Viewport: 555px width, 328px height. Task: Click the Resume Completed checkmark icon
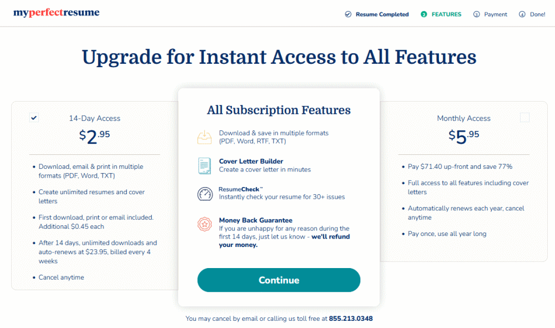tap(348, 14)
